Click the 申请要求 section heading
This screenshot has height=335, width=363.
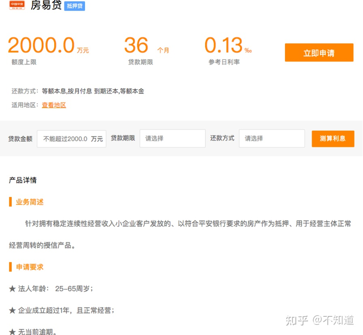(x=30, y=267)
